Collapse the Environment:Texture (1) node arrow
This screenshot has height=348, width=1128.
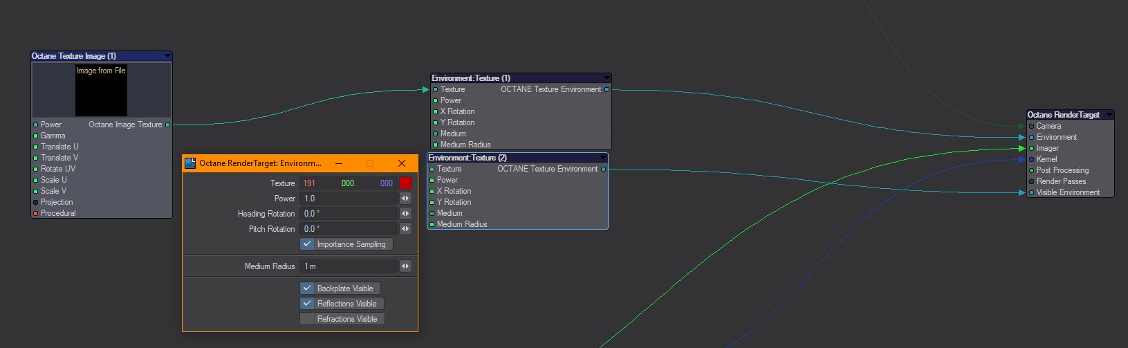(x=607, y=78)
